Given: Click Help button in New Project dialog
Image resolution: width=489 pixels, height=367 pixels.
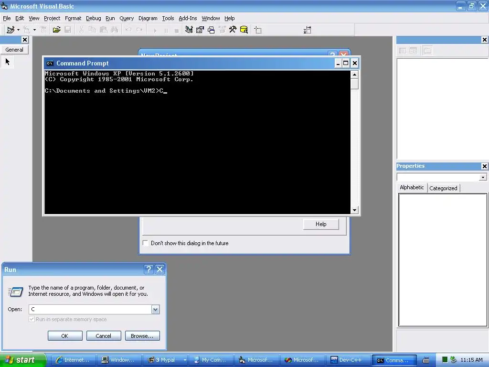Looking at the screenshot, I should coord(321,224).
